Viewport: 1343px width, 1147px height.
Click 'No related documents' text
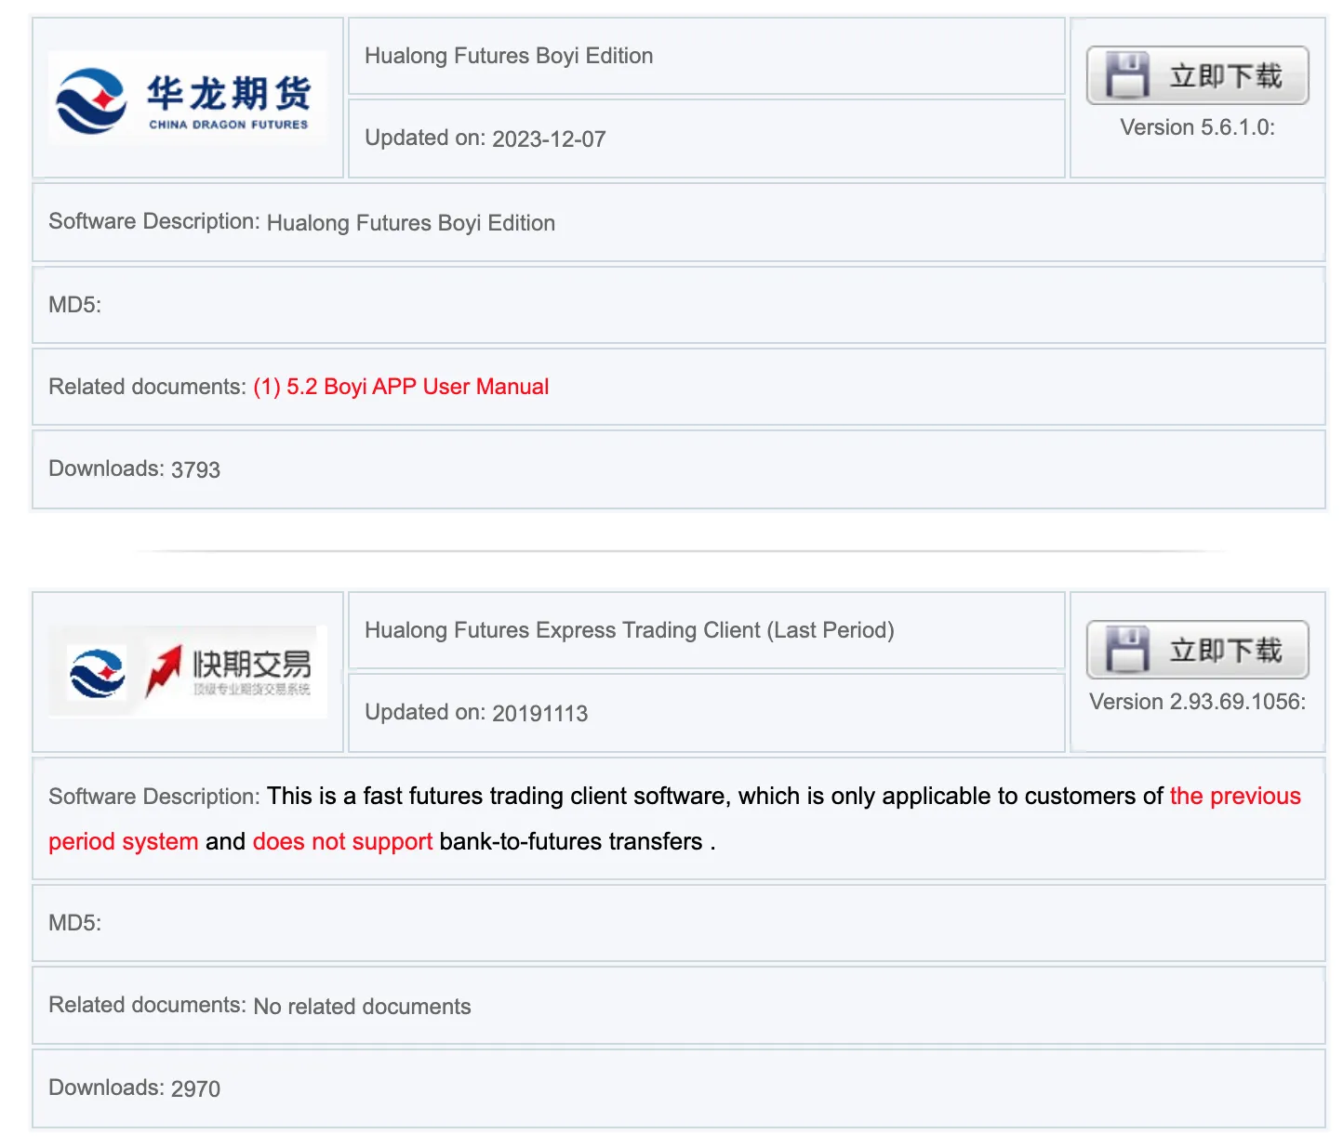click(x=363, y=1007)
